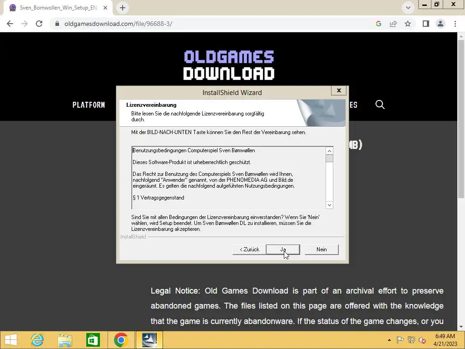Click the license text scrollbar down arrow
Viewport: 465px width, 349px height.
[329, 205]
